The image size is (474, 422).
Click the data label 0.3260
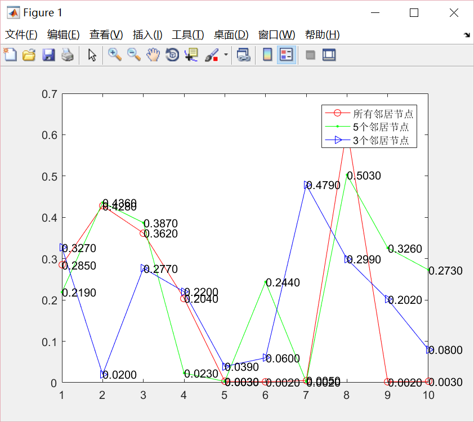(405, 249)
